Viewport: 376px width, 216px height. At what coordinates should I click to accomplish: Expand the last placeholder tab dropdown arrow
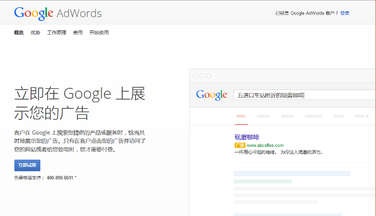point(367,117)
